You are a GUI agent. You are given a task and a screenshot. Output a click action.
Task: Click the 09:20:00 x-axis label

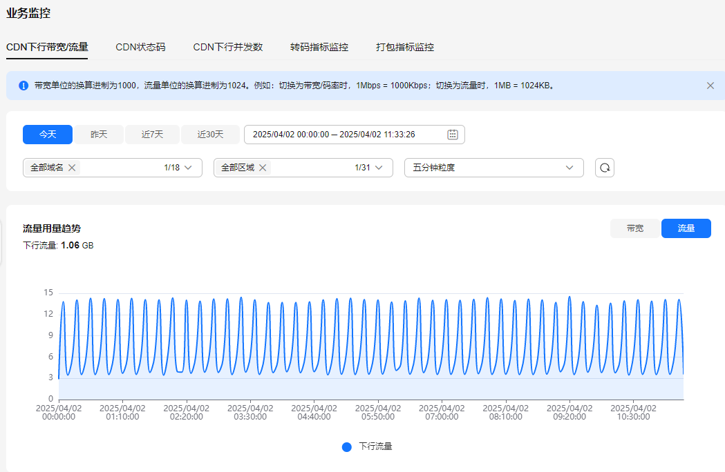(x=569, y=413)
